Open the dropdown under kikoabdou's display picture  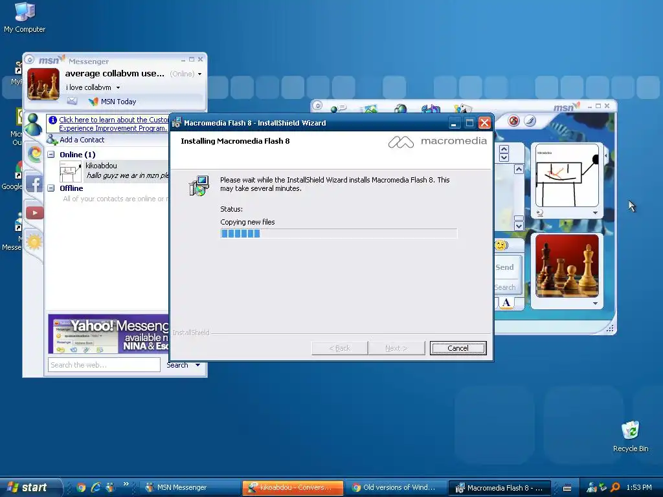pos(596,213)
